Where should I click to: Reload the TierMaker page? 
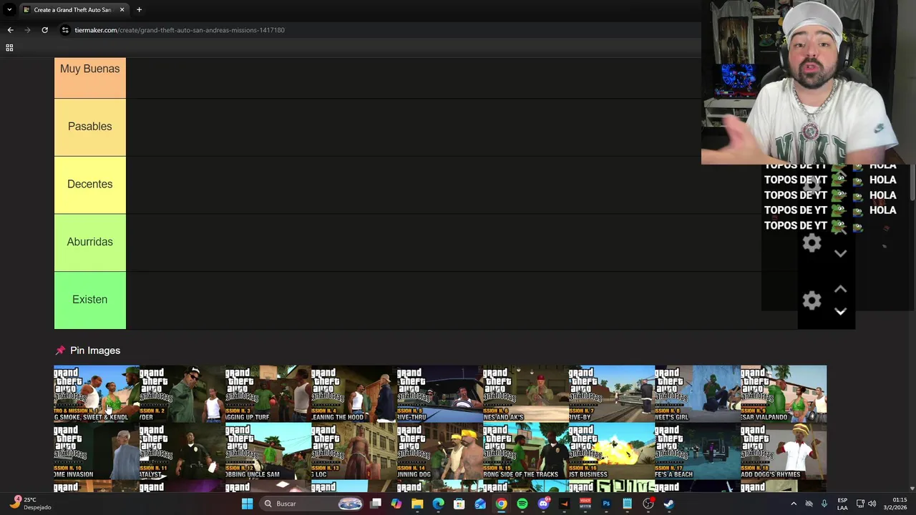click(44, 30)
